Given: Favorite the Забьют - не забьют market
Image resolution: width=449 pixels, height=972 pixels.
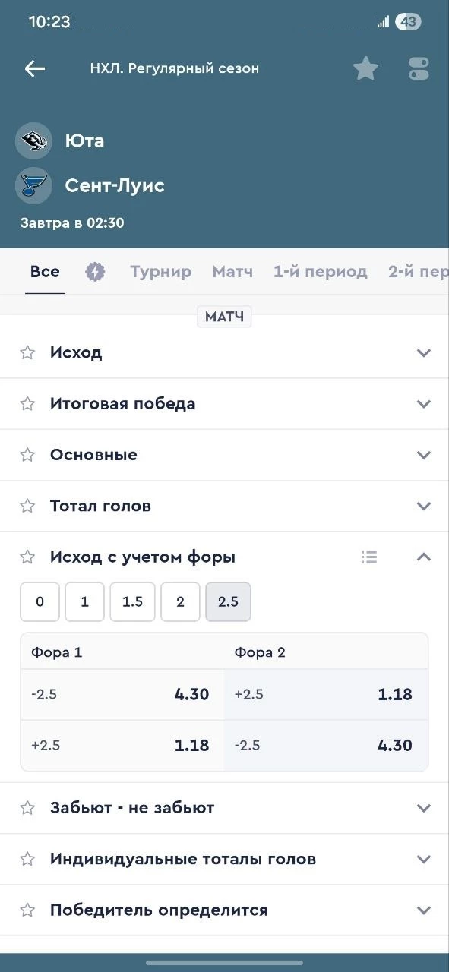Looking at the screenshot, I should click(x=27, y=807).
